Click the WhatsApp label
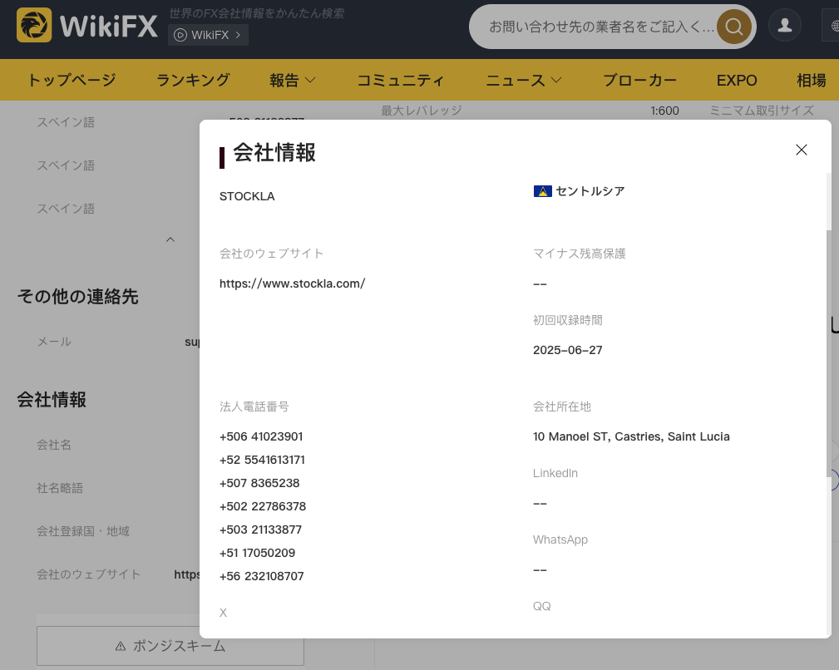 (x=560, y=539)
